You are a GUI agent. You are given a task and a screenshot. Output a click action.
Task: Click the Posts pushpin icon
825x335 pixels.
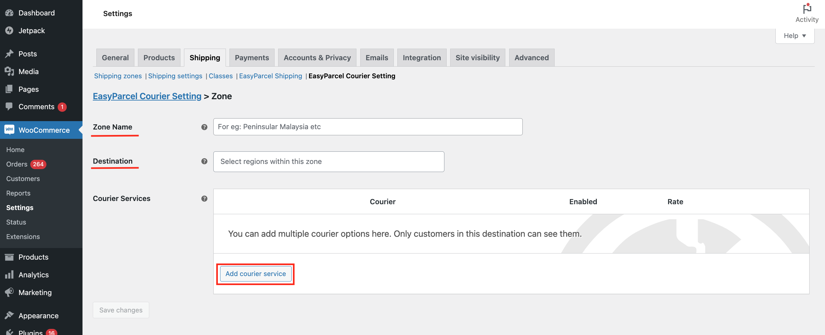click(9, 54)
